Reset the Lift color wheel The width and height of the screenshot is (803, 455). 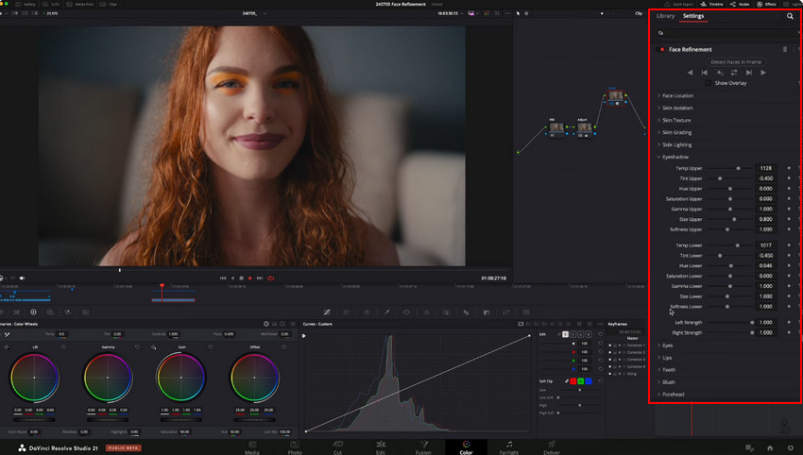(64, 347)
